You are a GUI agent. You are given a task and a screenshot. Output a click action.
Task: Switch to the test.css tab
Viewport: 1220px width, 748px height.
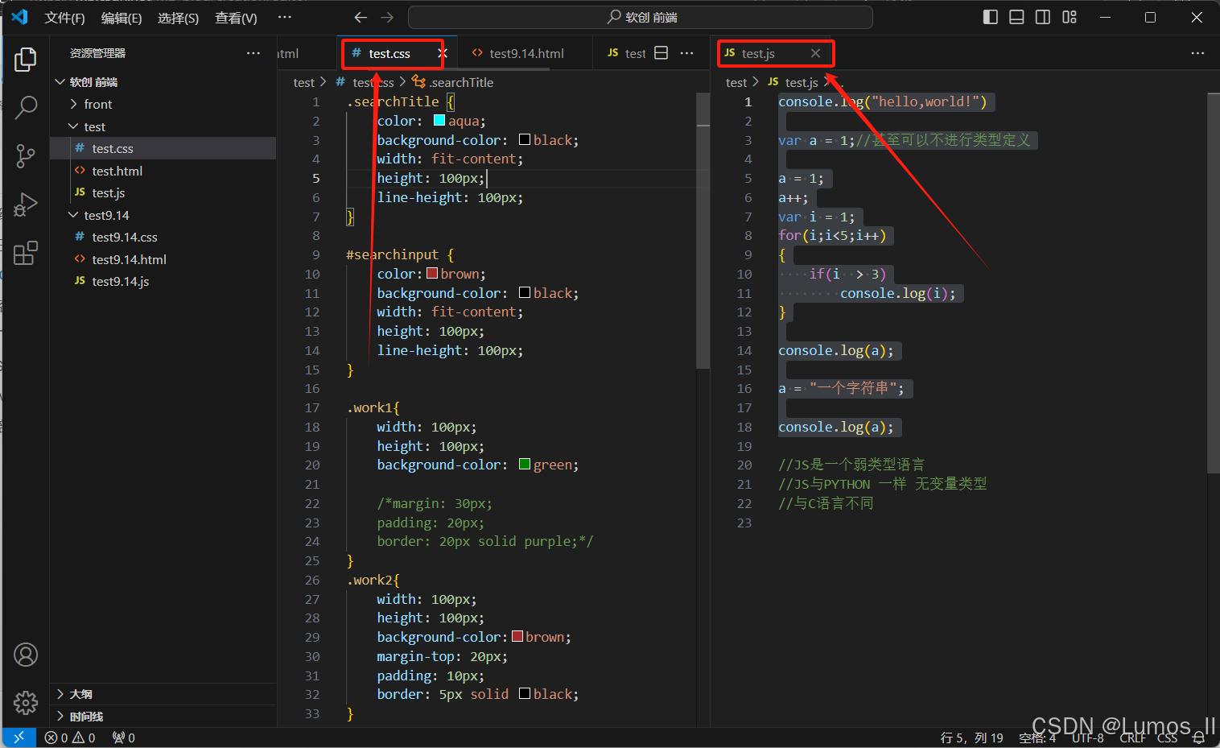(389, 53)
